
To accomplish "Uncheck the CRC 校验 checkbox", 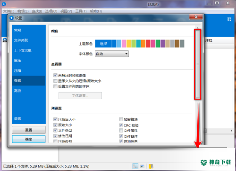I will tap(121, 125).
